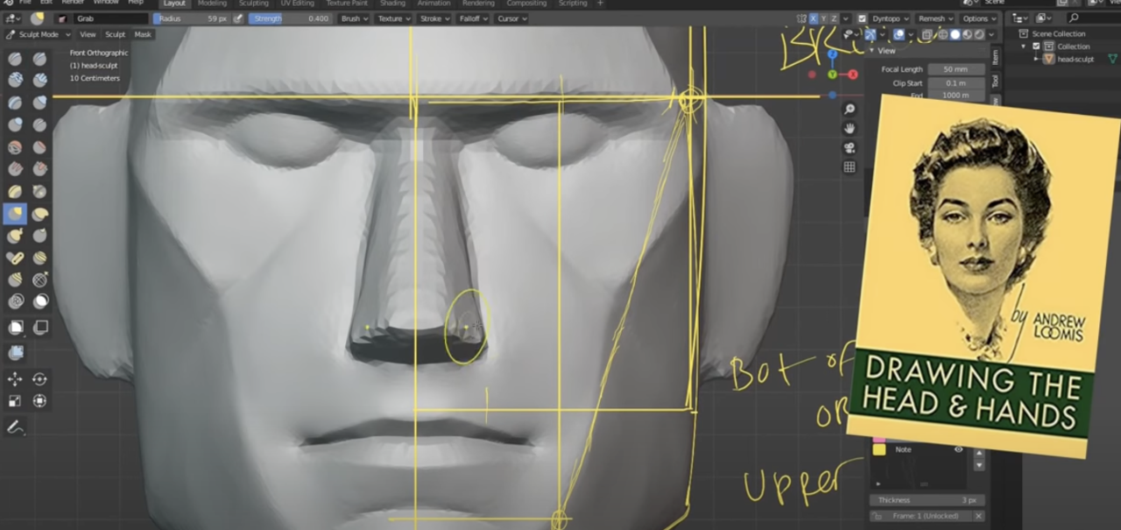Click the Frame: 1 (Unlocked) button
Image resolution: width=1121 pixels, height=530 pixels.
[x=920, y=516]
